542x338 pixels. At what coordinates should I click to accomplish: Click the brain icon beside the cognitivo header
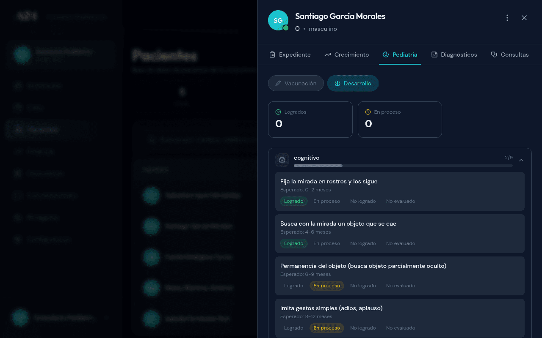click(282, 160)
